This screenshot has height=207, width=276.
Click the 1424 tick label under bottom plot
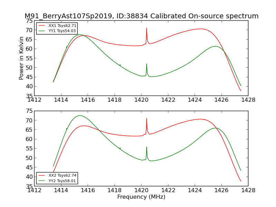pyautogui.click(x=195, y=190)
